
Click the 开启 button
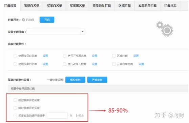pos(47,20)
